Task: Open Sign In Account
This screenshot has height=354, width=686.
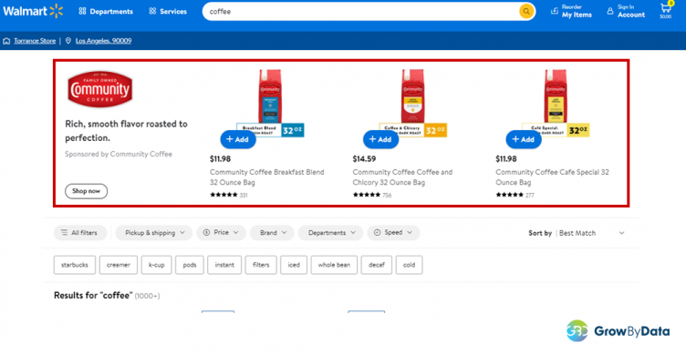Action: point(626,11)
